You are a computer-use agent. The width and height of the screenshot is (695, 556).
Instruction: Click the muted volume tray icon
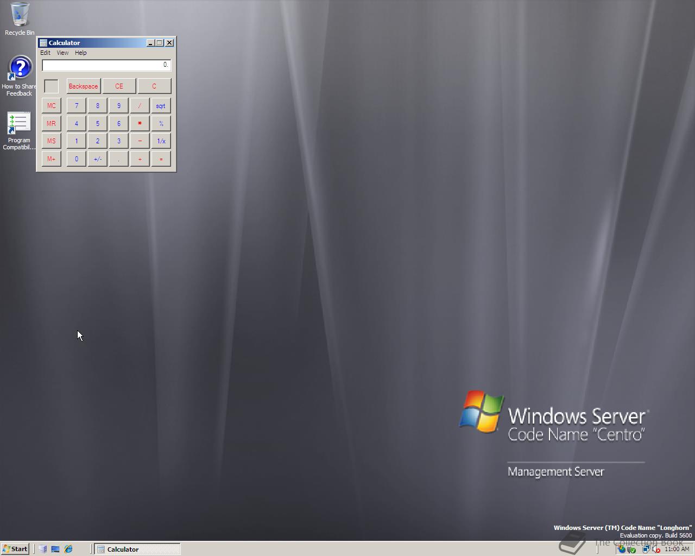pyautogui.click(x=656, y=549)
